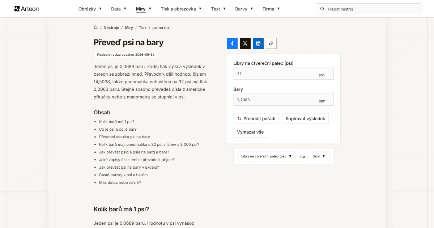This screenshot has width=434, height=228.
Task: Focus the Hledat nástroj search field
Action: click(369, 9)
